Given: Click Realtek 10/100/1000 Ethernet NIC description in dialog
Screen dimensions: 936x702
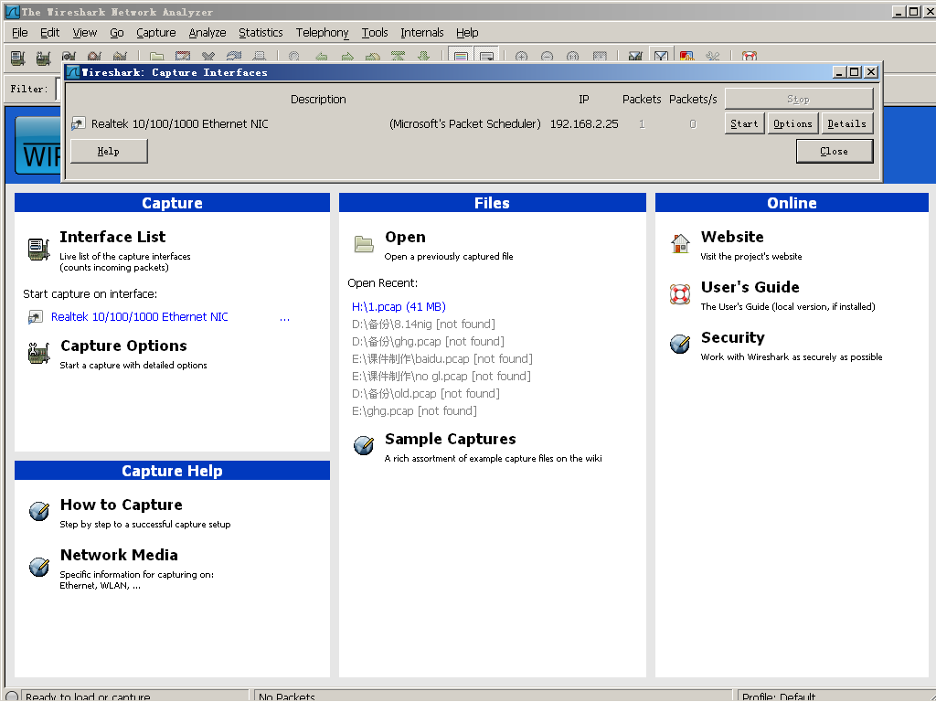Looking at the screenshot, I should coord(180,124).
